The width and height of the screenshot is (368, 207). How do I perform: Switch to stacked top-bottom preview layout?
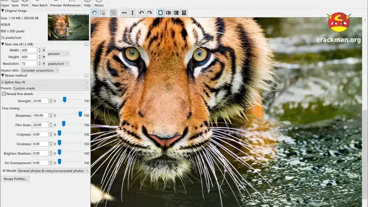coord(184,13)
